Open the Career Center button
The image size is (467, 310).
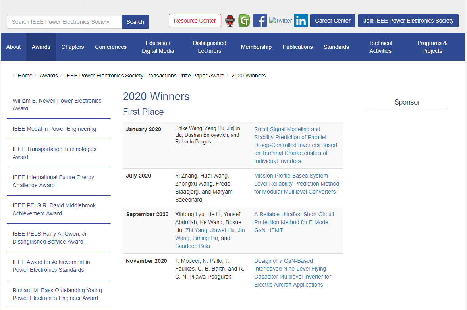pyautogui.click(x=333, y=21)
